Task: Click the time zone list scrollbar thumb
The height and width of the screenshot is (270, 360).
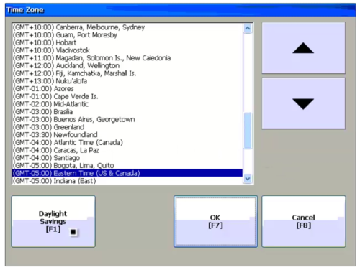Action: [248, 131]
